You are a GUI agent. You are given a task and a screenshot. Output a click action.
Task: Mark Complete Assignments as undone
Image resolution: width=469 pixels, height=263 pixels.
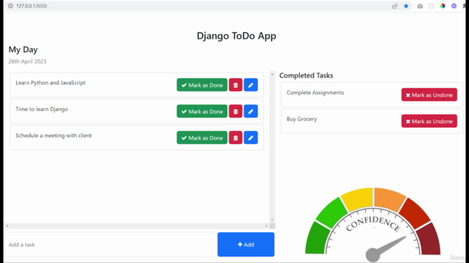pos(429,95)
